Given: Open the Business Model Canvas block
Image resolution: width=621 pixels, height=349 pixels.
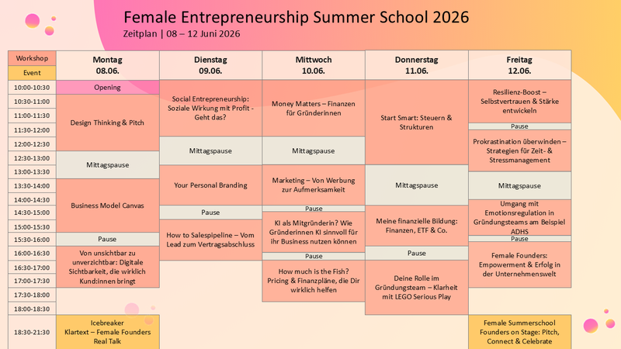Looking at the screenshot, I should click(108, 206).
